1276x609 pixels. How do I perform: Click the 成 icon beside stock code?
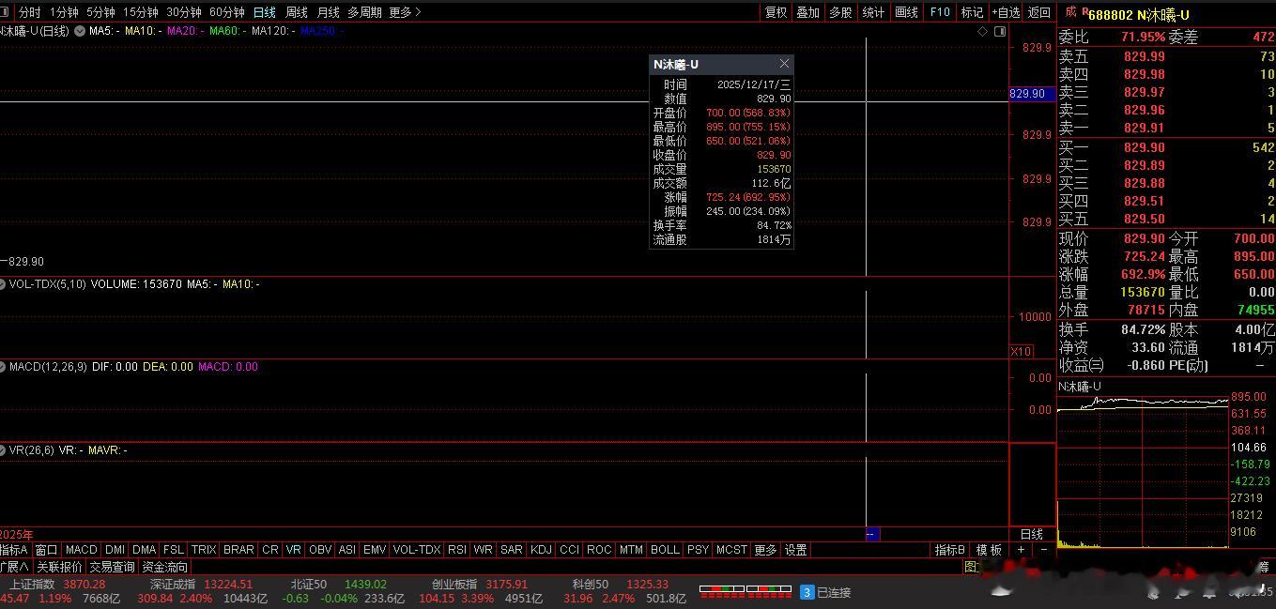[1070, 12]
